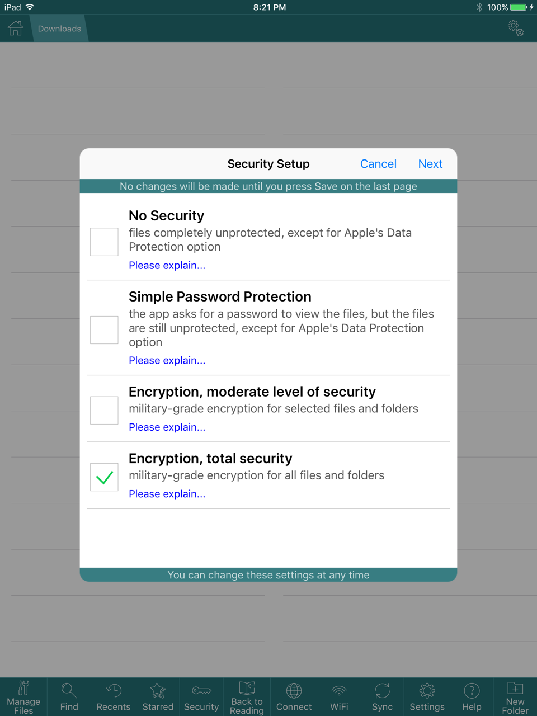The image size is (537, 716).
Task: Uncheck Encryption, total security checkbox
Action: click(104, 477)
